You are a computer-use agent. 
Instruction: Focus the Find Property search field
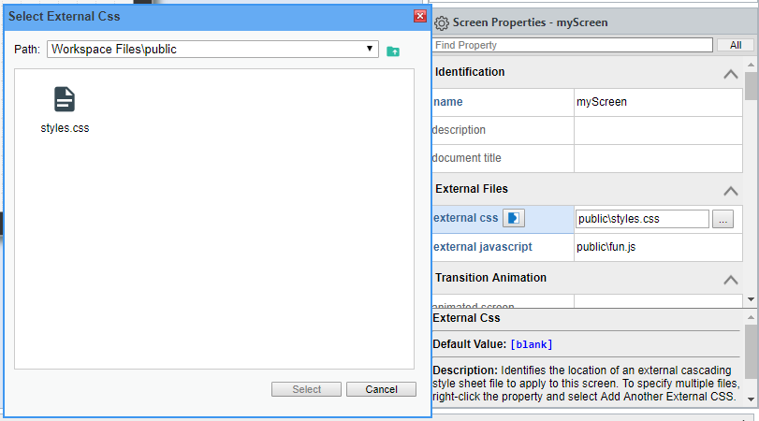[573, 45]
